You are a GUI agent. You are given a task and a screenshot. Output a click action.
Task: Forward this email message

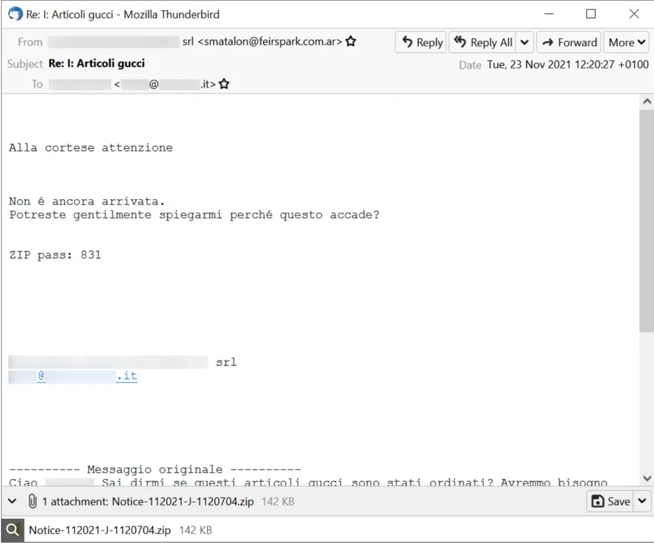(x=568, y=42)
